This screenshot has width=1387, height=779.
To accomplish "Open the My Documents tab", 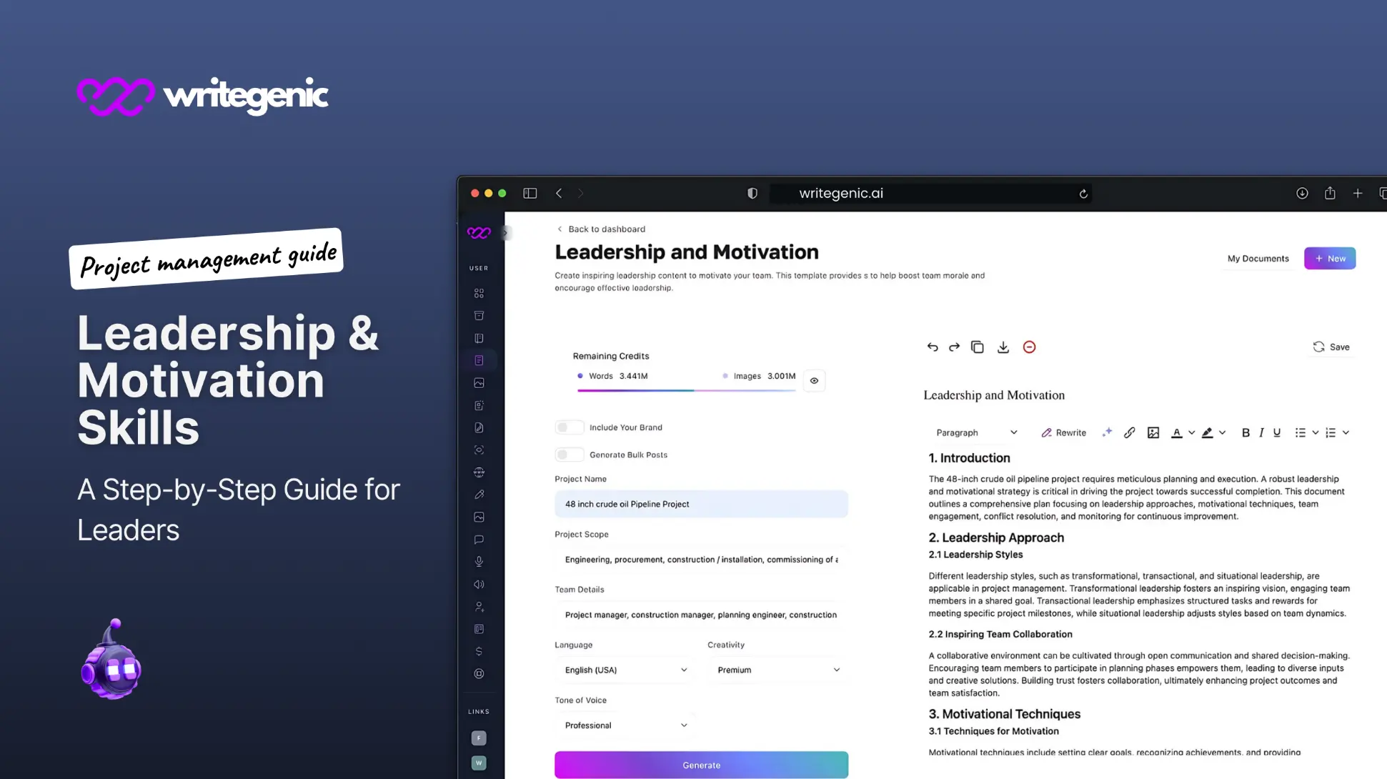I will pos(1258,258).
